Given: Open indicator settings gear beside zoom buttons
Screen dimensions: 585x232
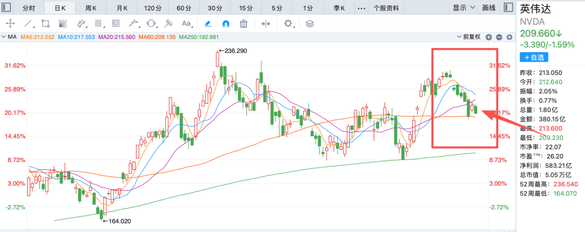Looking at the screenshot, I should [x=509, y=37].
